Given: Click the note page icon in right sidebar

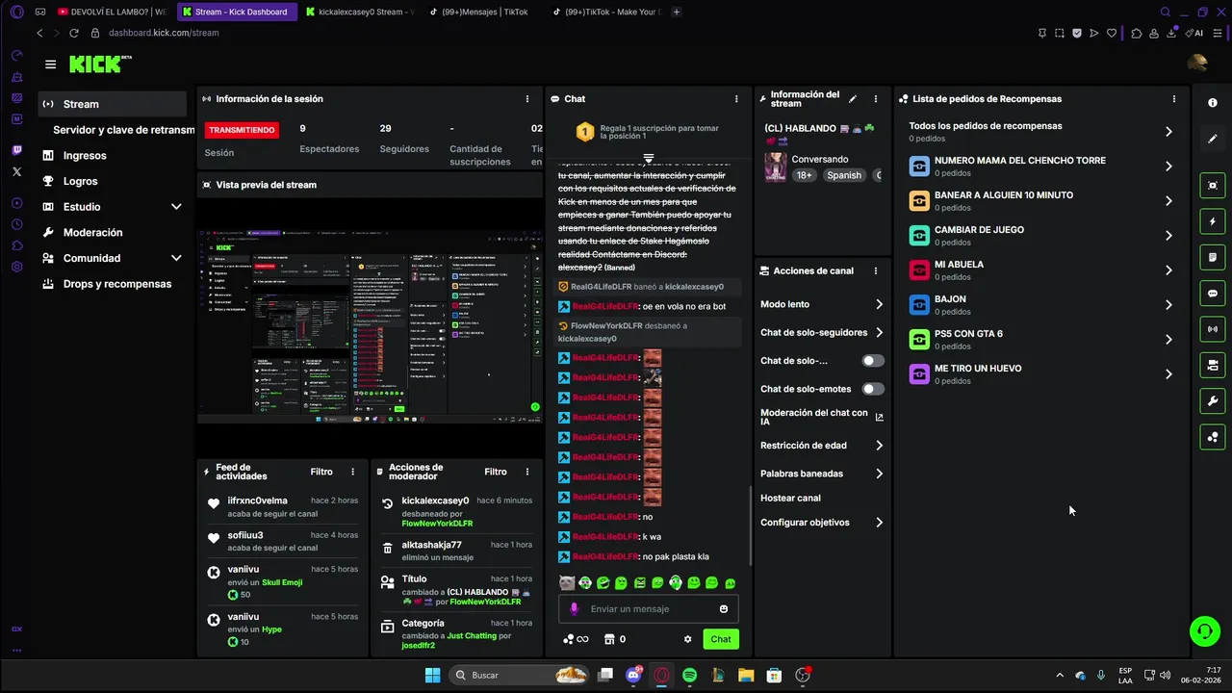Looking at the screenshot, I should click(1213, 257).
